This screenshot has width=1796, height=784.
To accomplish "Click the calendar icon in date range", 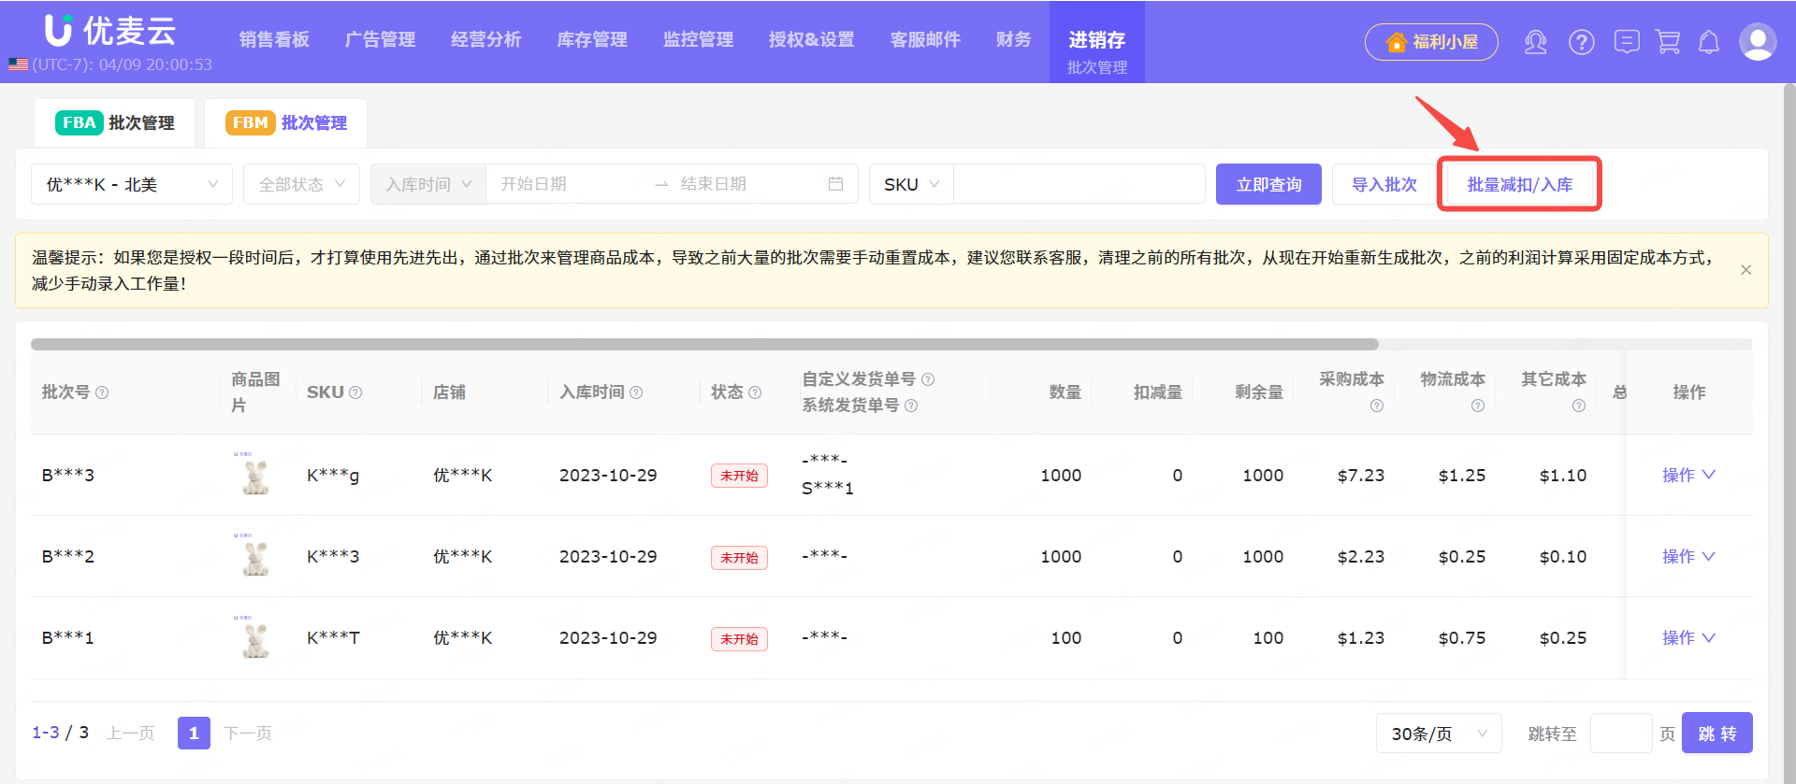I will coord(835,184).
